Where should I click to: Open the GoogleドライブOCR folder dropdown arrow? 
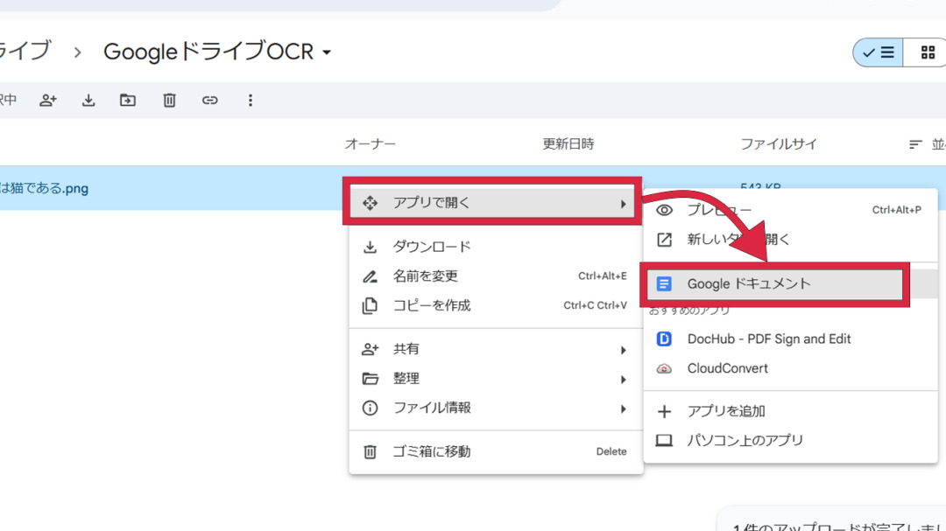click(325, 52)
